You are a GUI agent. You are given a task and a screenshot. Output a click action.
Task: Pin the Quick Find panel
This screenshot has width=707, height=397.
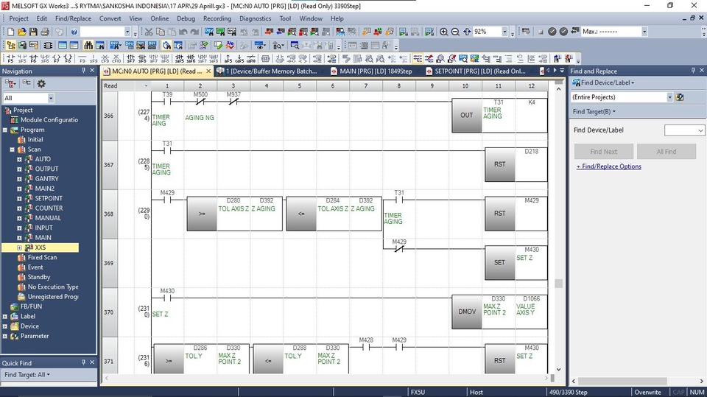click(x=83, y=362)
